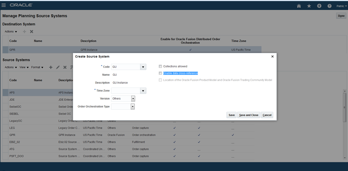Close the Create Source System dialog
Screen dimensions: 348x171
coord(272,56)
